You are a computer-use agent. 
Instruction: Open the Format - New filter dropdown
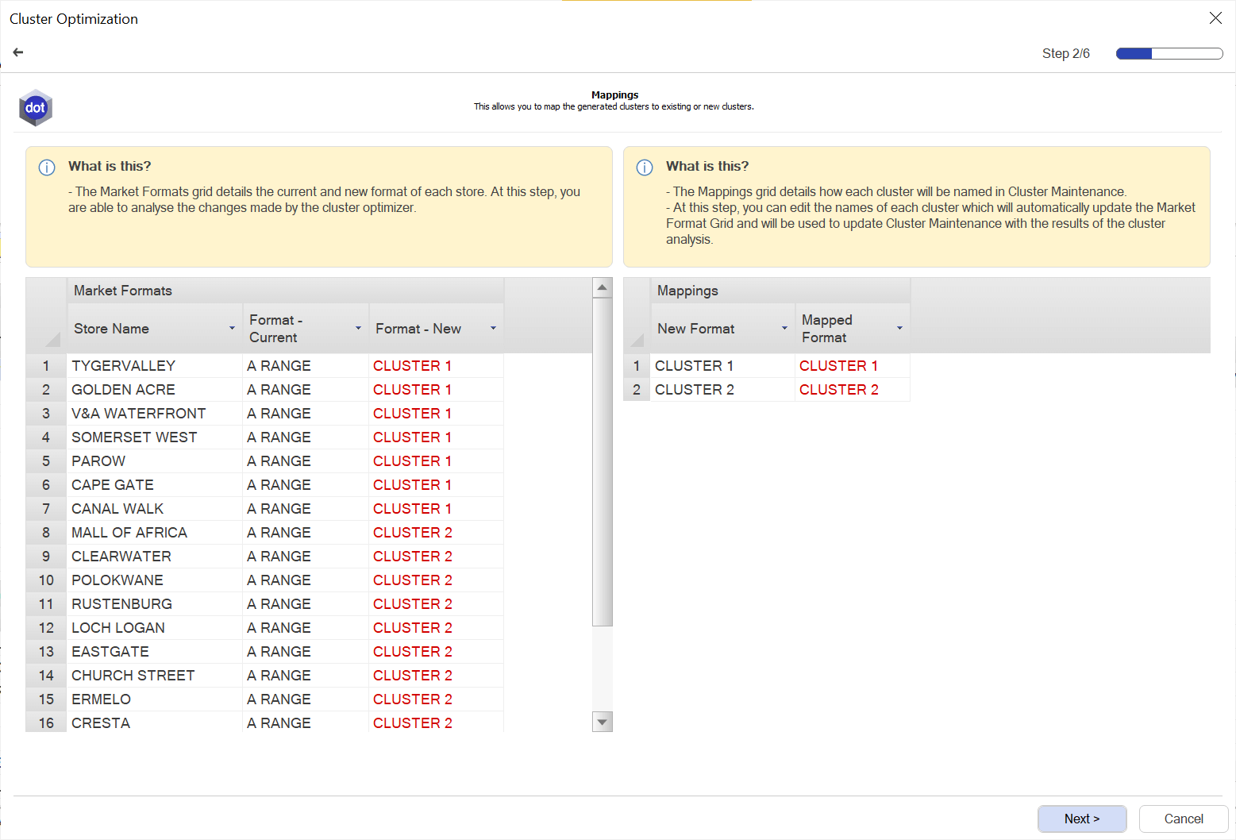[493, 329]
